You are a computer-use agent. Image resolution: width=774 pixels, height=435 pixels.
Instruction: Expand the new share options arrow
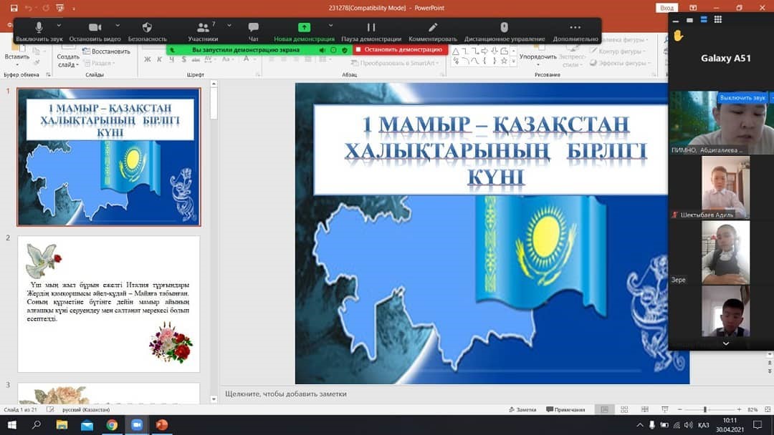click(330, 25)
